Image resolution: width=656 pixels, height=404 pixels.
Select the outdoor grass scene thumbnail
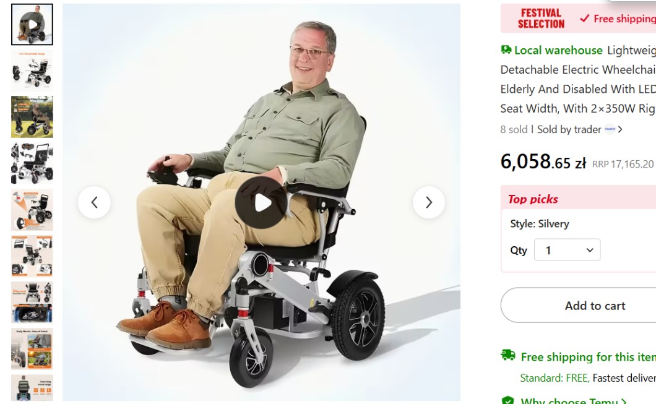(x=32, y=117)
